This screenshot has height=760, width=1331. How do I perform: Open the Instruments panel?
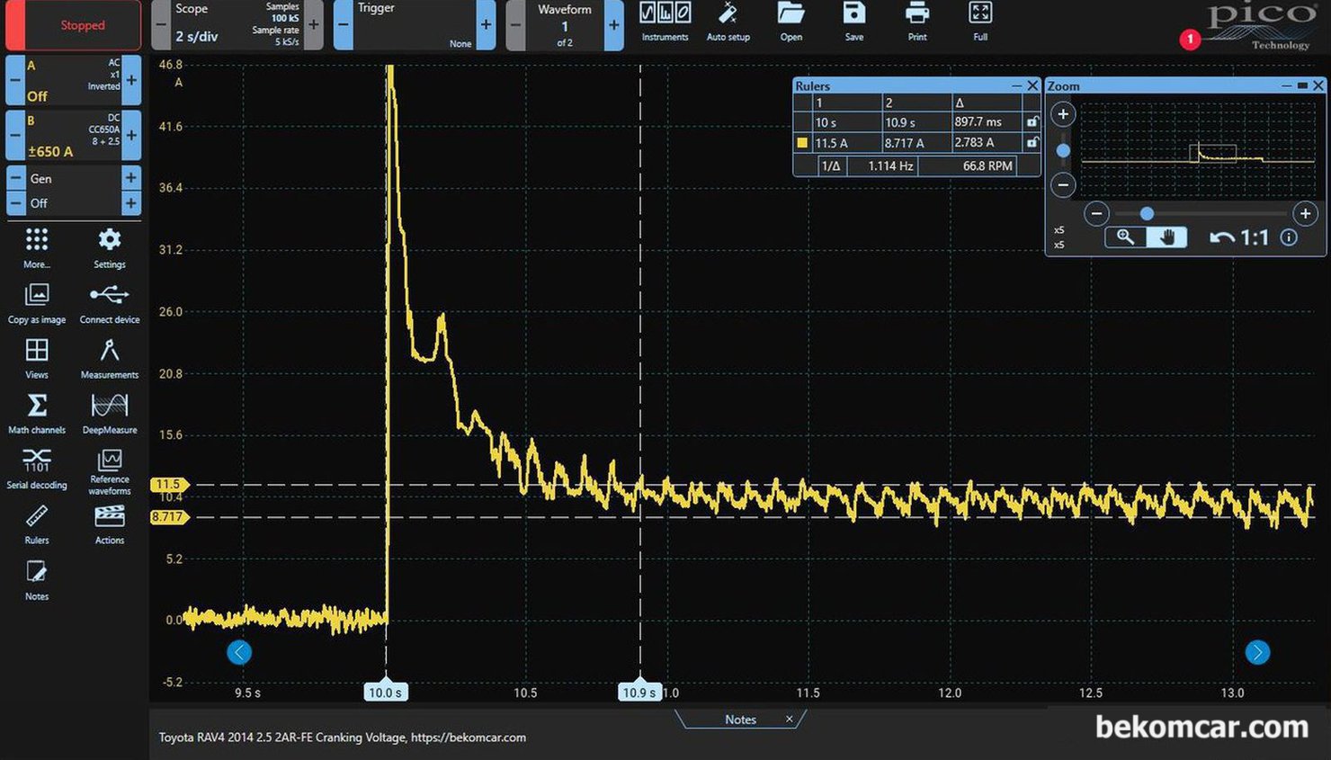click(x=665, y=22)
